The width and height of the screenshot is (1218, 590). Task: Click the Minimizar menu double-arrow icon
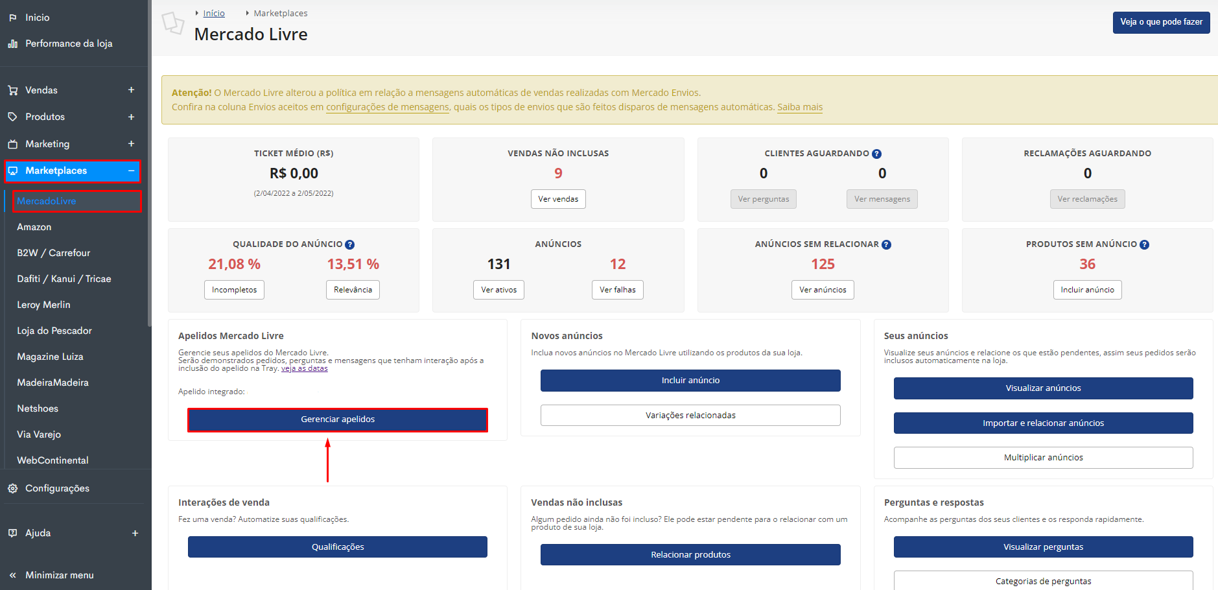(13, 575)
